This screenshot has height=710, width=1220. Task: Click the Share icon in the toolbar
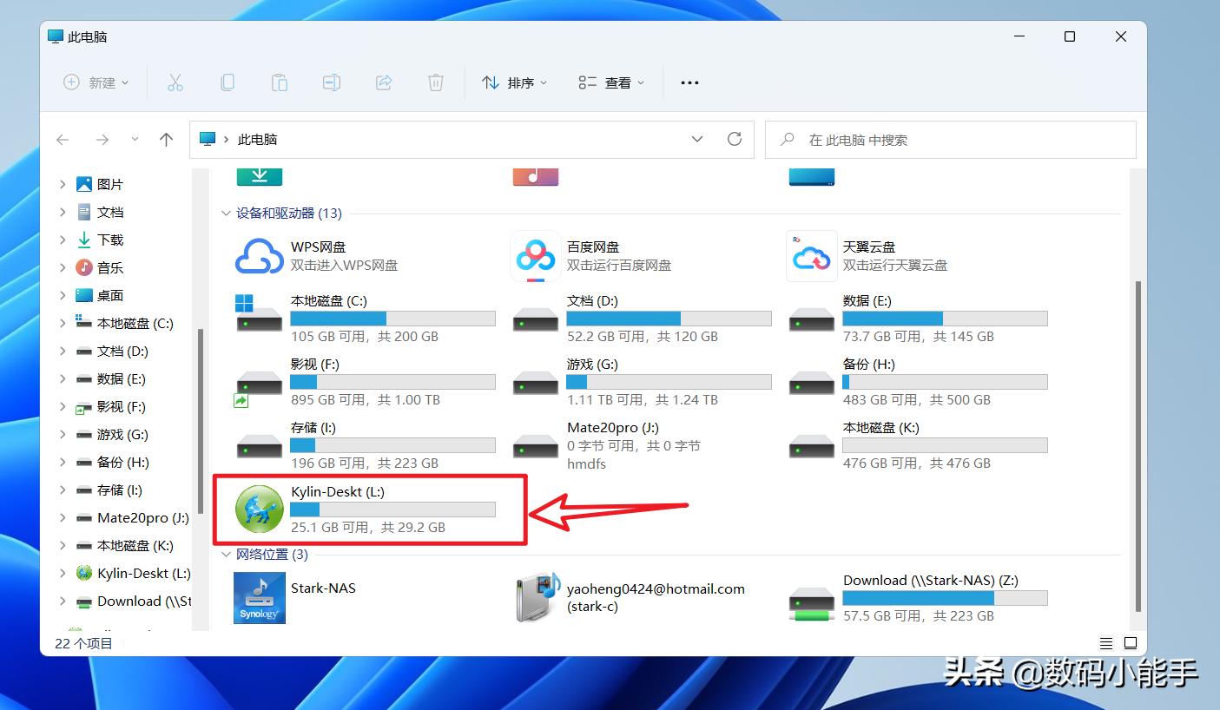click(x=383, y=82)
